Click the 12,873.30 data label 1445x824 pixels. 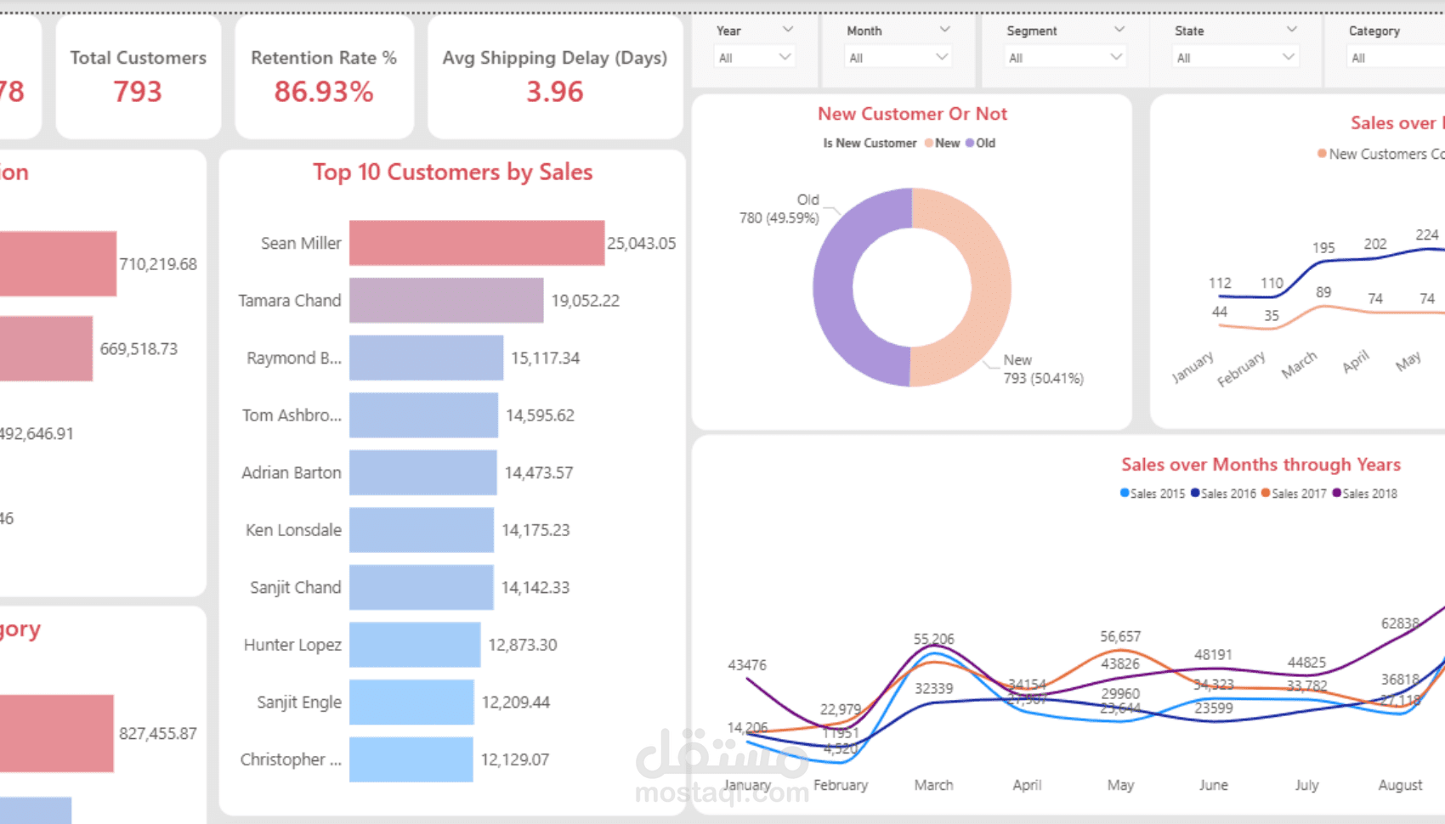pyautogui.click(x=523, y=645)
